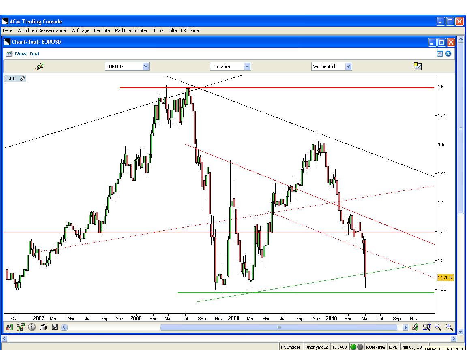Open the Wöchentlich interval dropdown

(x=332, y=66)
